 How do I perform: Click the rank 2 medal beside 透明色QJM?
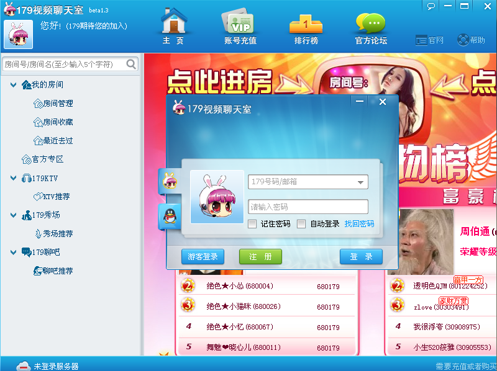pyautogui.click(x=397, y=286)
